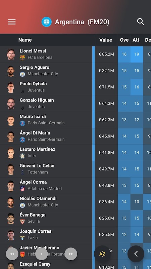The height and width of the screenshot is (269, 151).
Task: Select Lautaro Martínez's € 41.8M value cell
Action: 106,153
